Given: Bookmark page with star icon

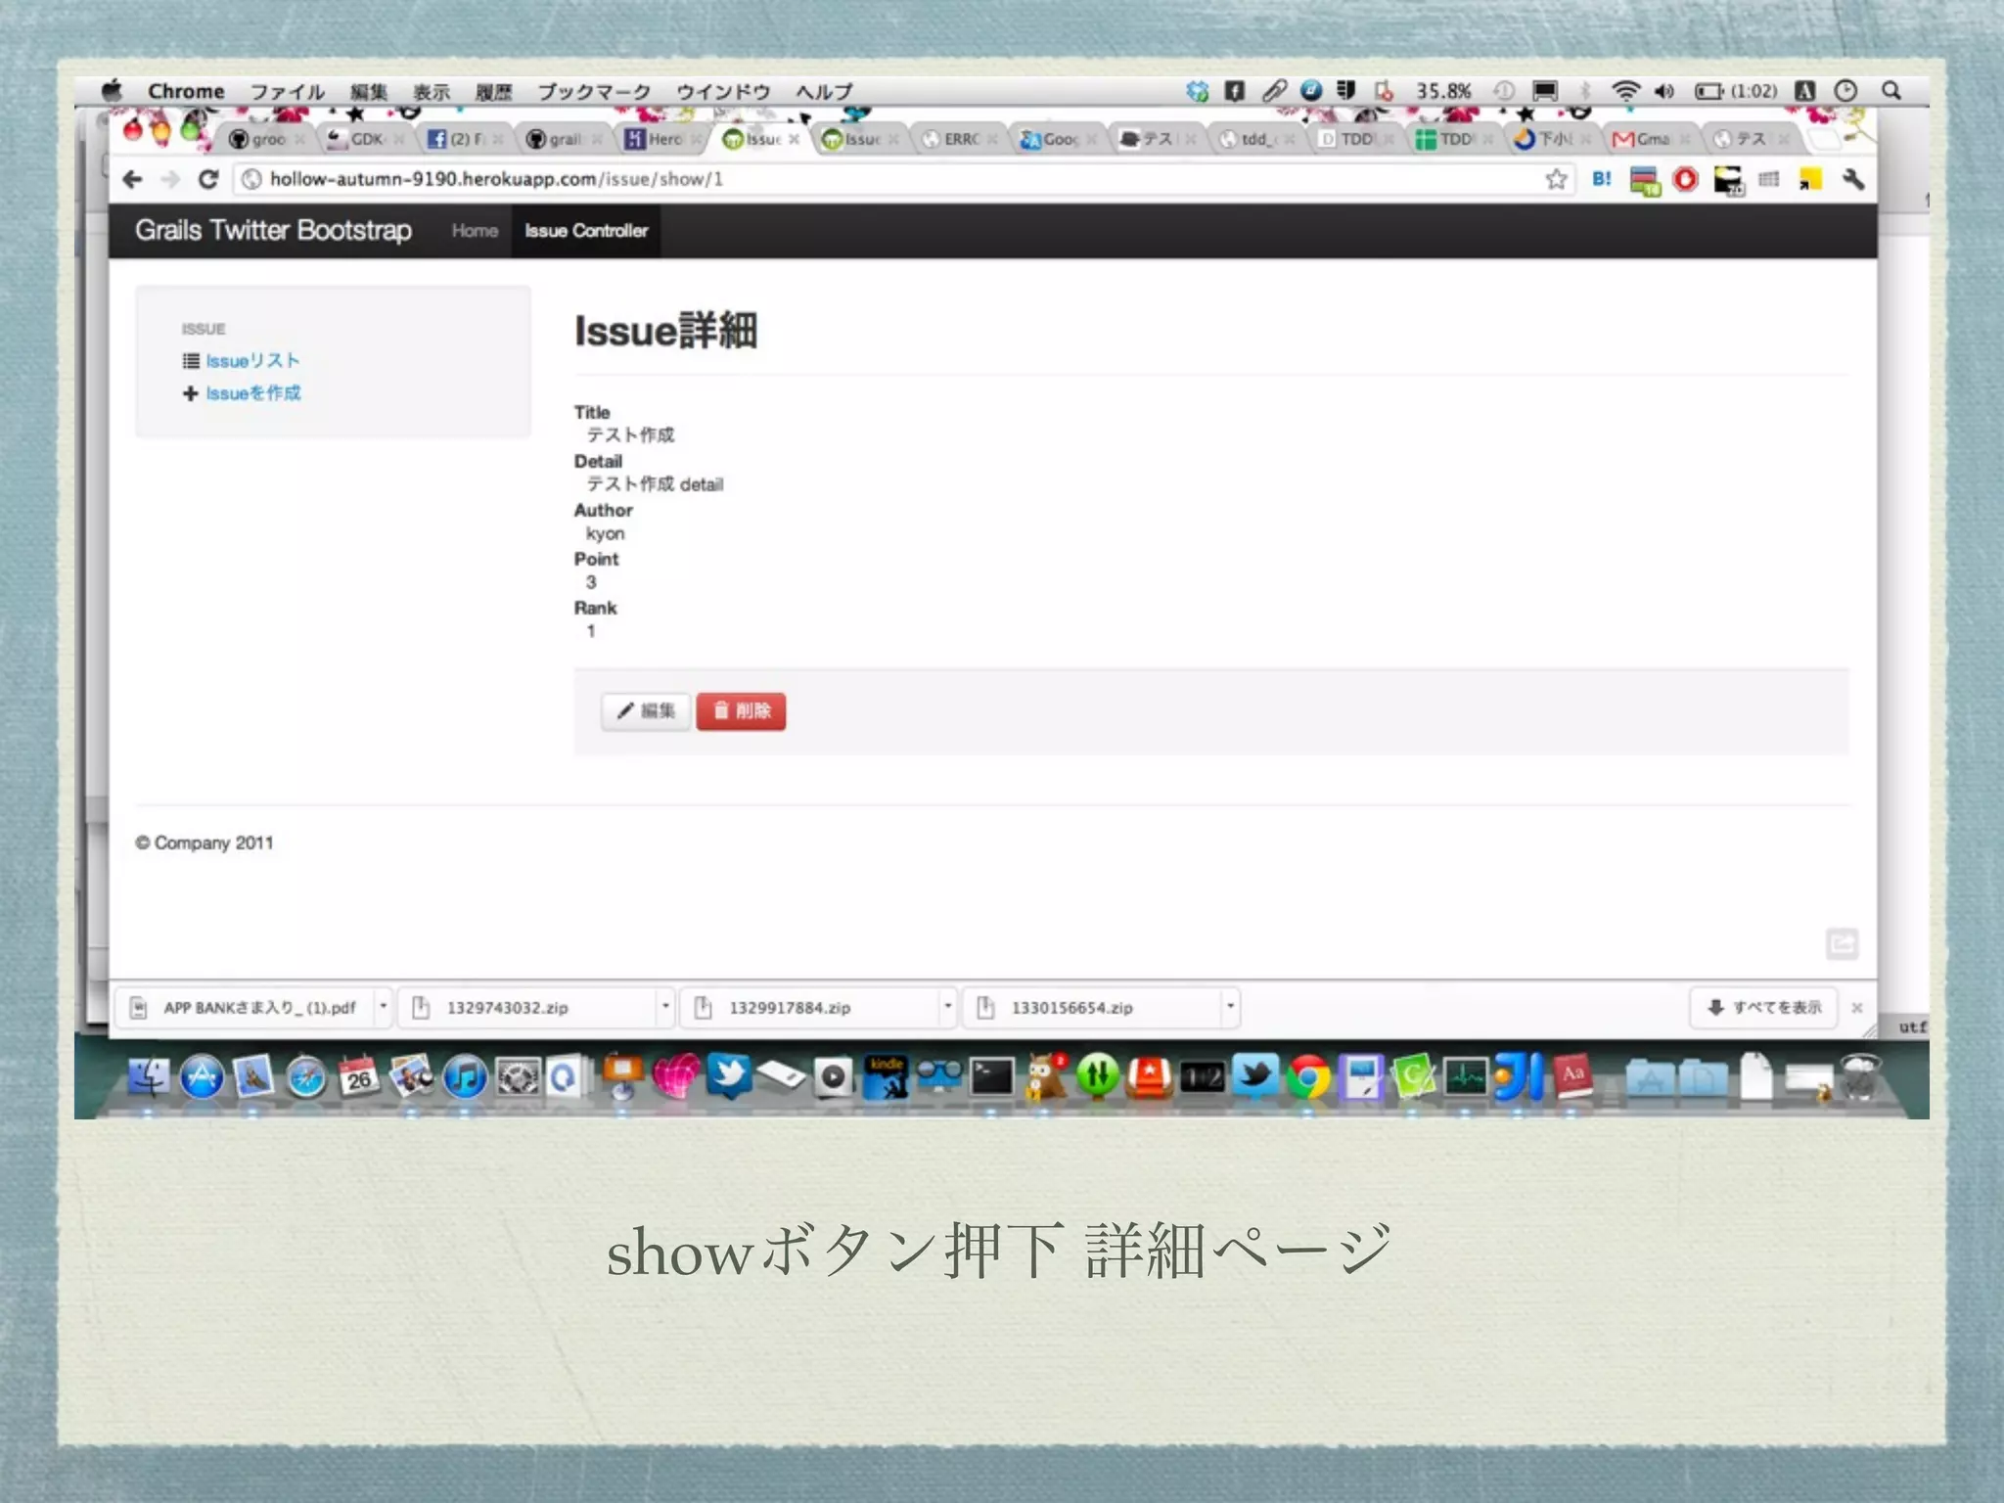Looking at the screenshot, I should 1556,179.
